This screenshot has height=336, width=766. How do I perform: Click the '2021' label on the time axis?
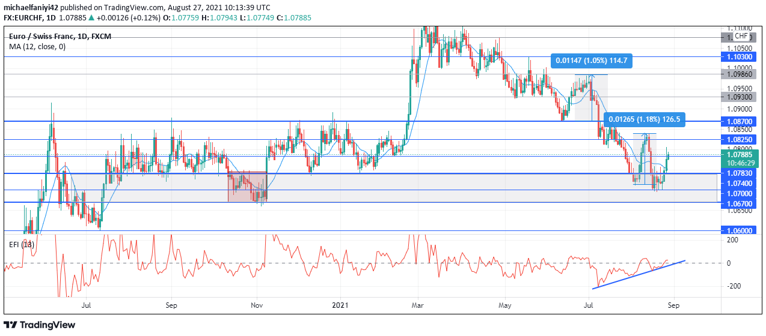pyautogui.click(x=340, y=305)
